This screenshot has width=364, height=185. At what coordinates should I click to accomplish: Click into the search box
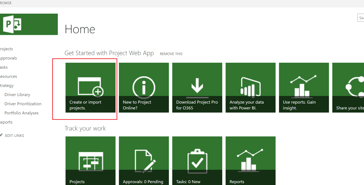pyautogui.click(x=361, y=18)
